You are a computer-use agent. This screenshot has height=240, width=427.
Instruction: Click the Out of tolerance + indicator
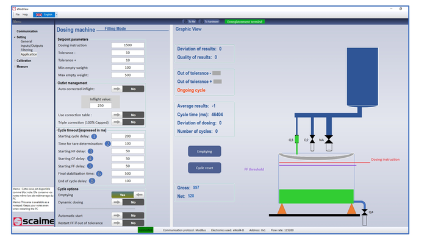(218, 82)
